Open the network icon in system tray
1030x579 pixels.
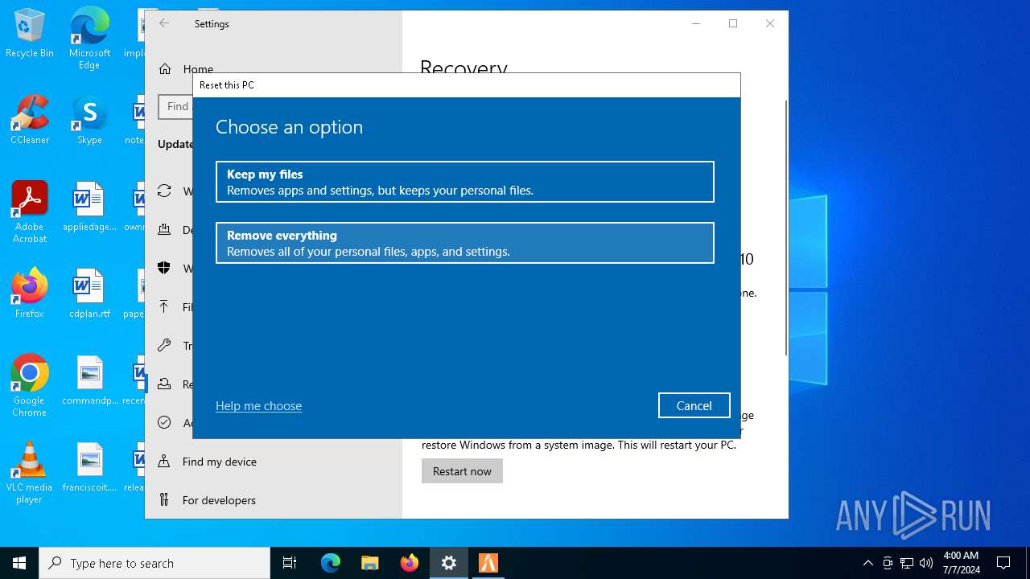[907, 563]
